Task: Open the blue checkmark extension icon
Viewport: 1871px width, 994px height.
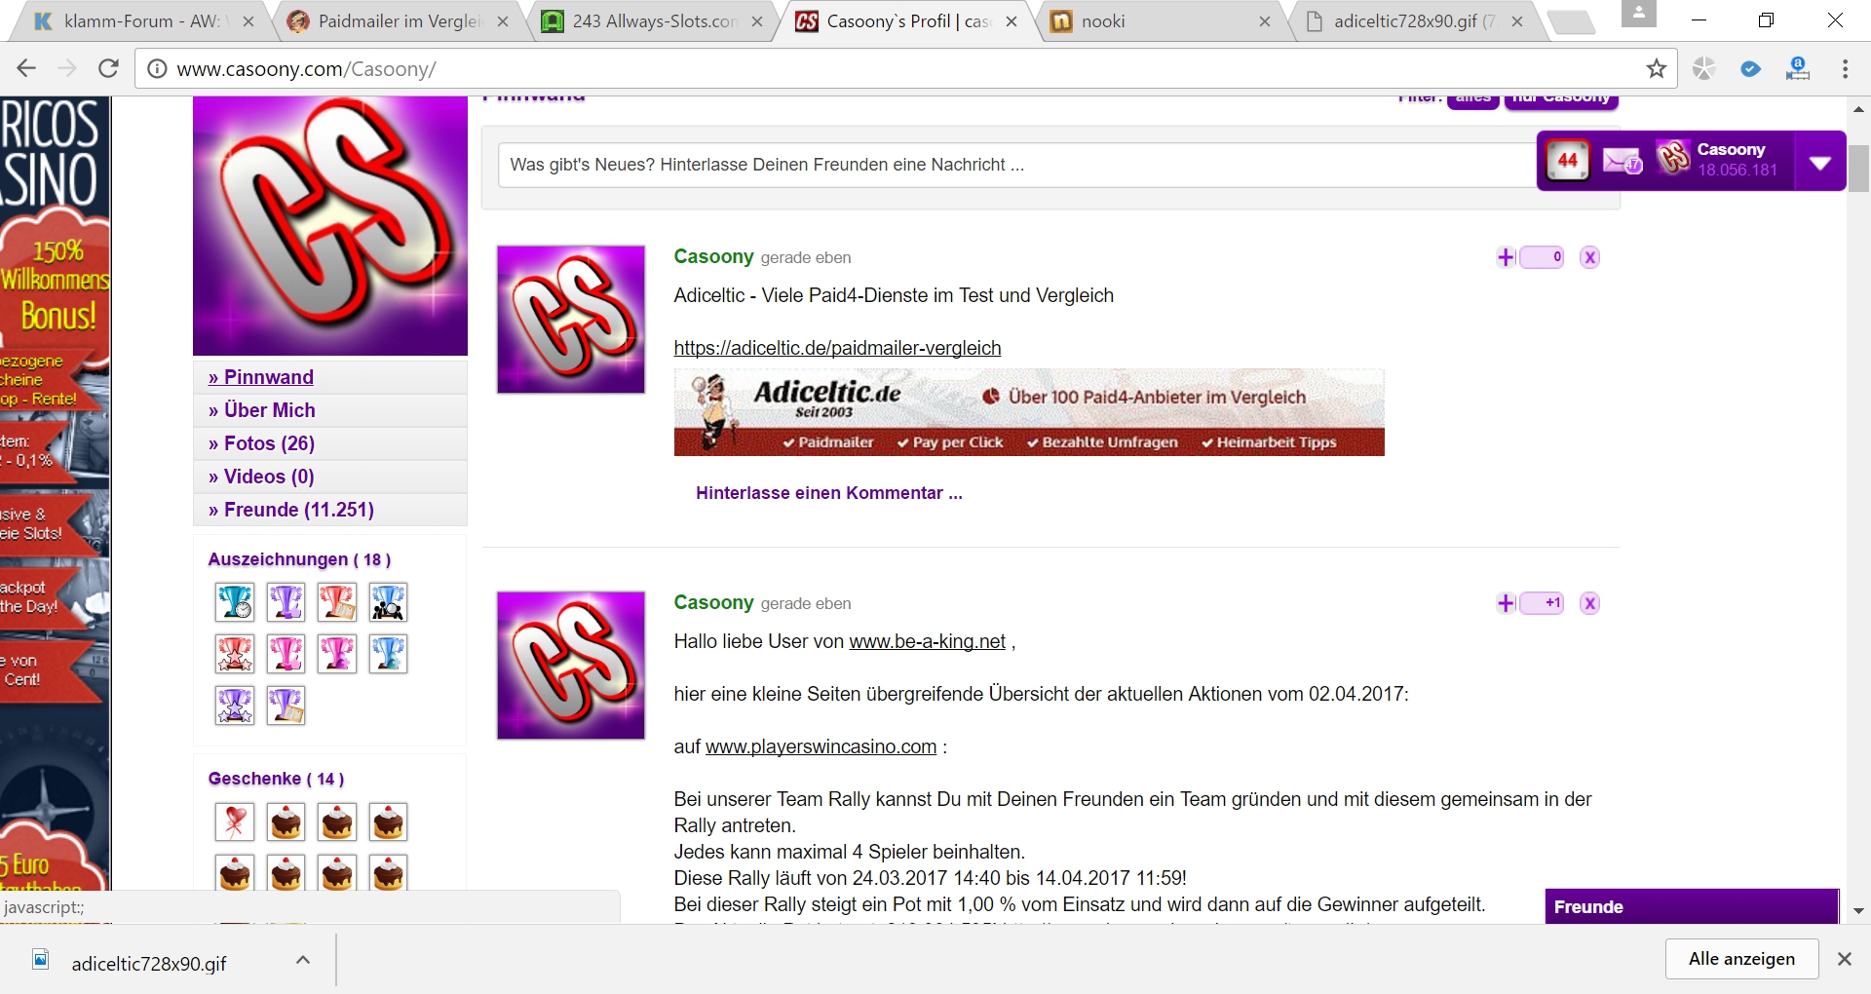Action: (1750, 68)
